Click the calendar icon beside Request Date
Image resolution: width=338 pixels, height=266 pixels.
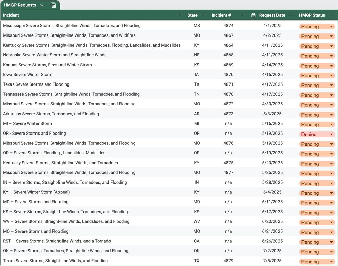(x=254, y=15)
